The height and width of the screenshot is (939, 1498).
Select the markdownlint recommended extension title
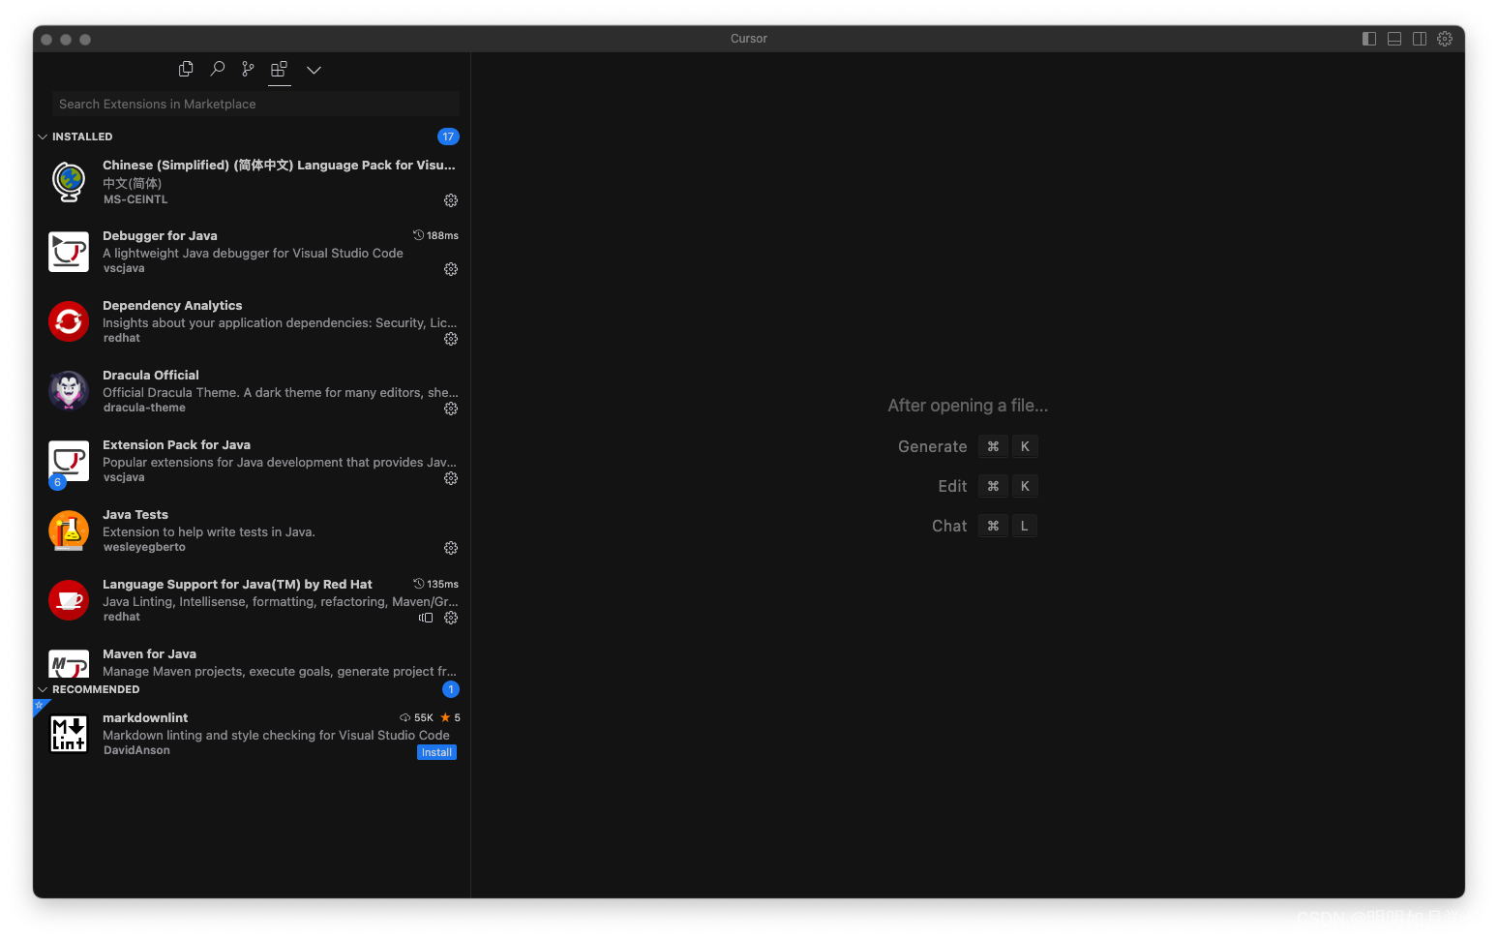145,717
